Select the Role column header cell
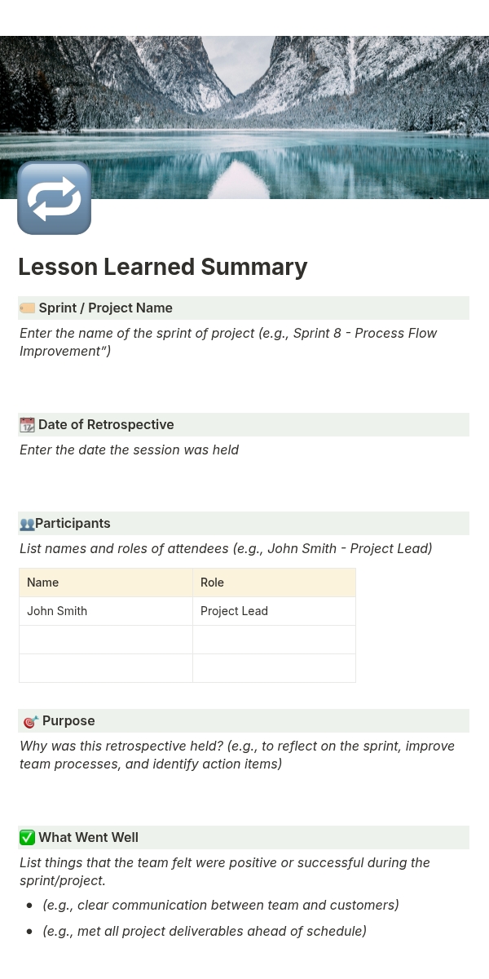 [x=274, y=583]
